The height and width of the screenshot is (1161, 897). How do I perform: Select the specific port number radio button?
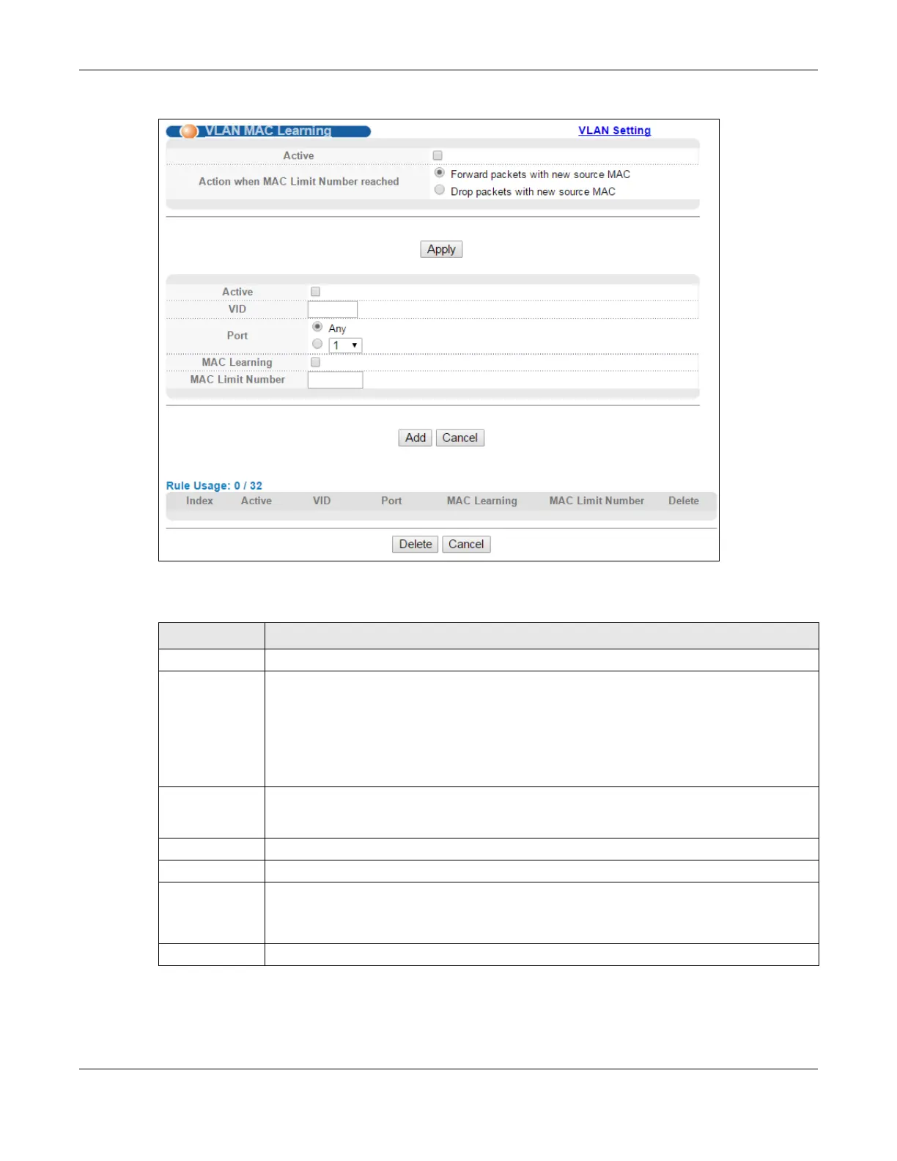coord(317,344)
